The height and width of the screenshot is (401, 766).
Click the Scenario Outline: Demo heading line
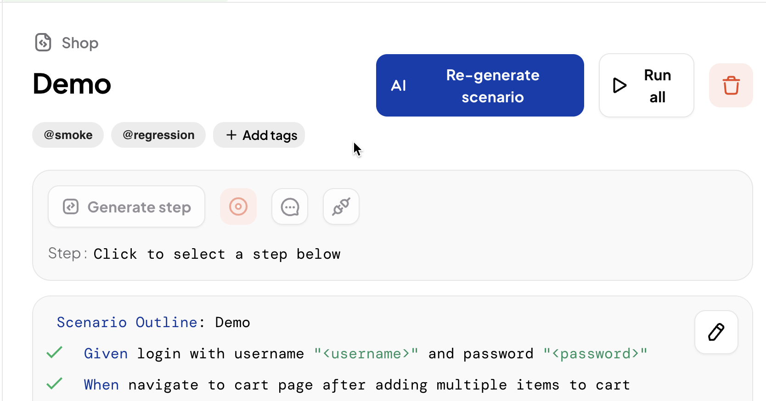coord(153,323)
